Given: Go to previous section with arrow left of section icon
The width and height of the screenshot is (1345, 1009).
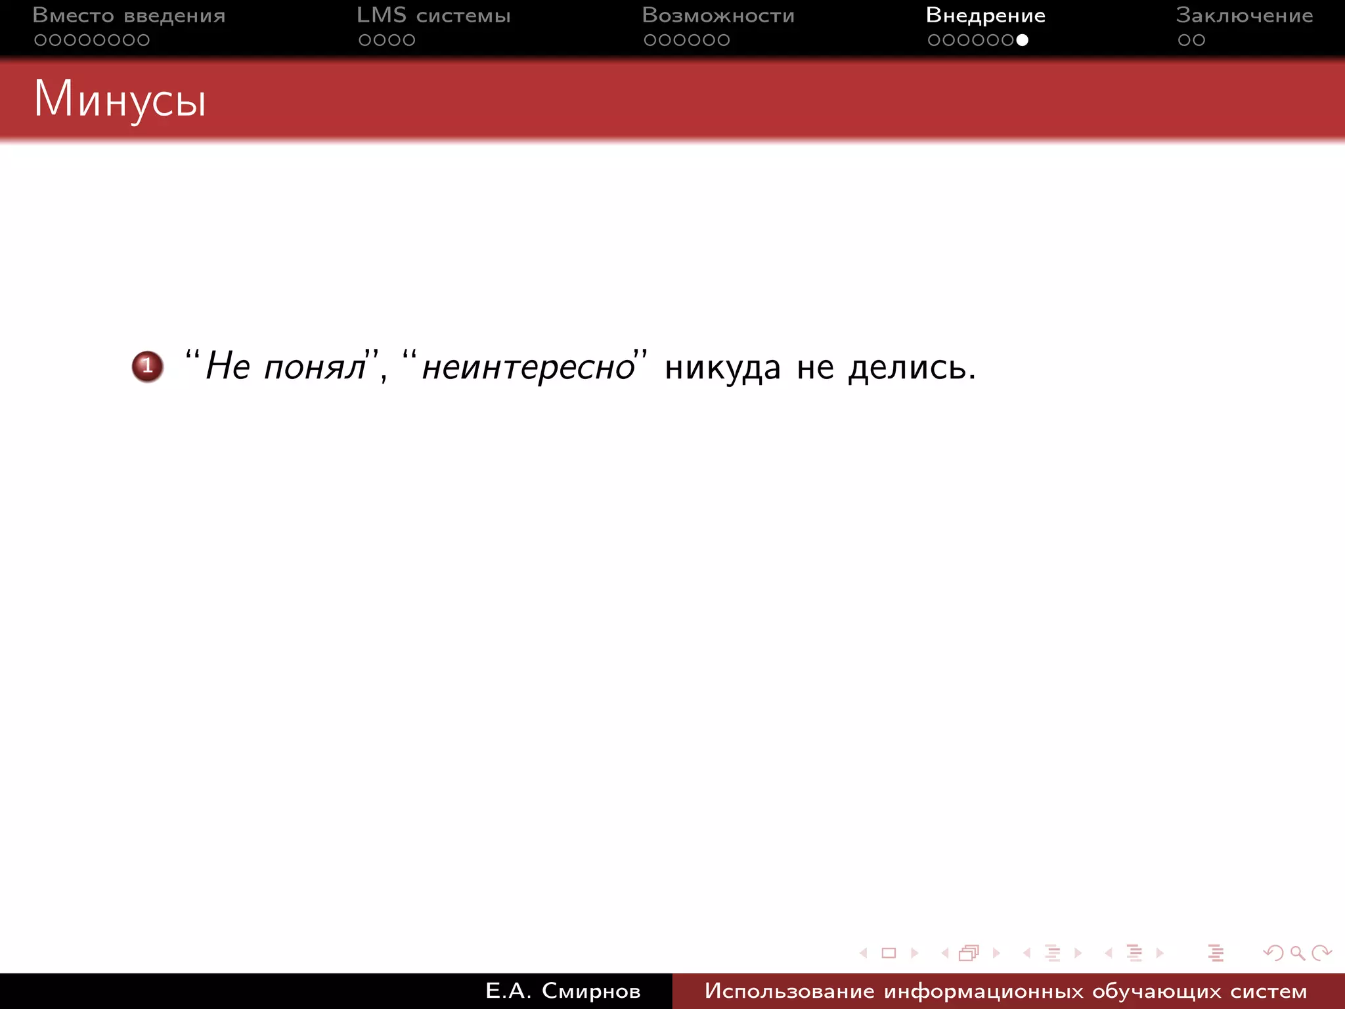Looking at the screenshot, I should point(1109,953).
